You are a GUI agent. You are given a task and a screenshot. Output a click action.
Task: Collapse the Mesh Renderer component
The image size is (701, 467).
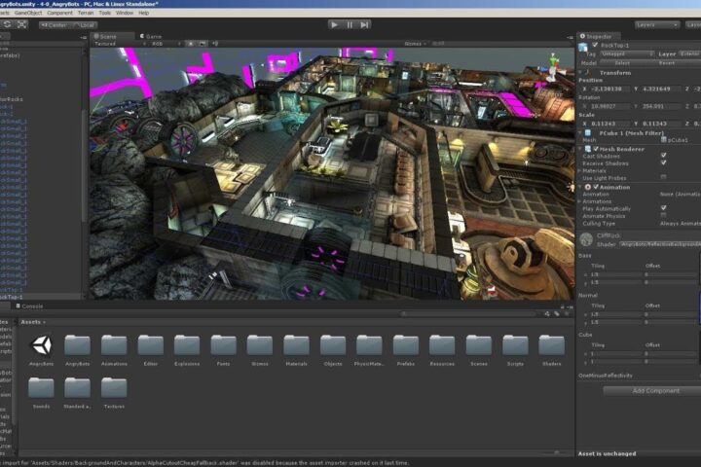581,149
